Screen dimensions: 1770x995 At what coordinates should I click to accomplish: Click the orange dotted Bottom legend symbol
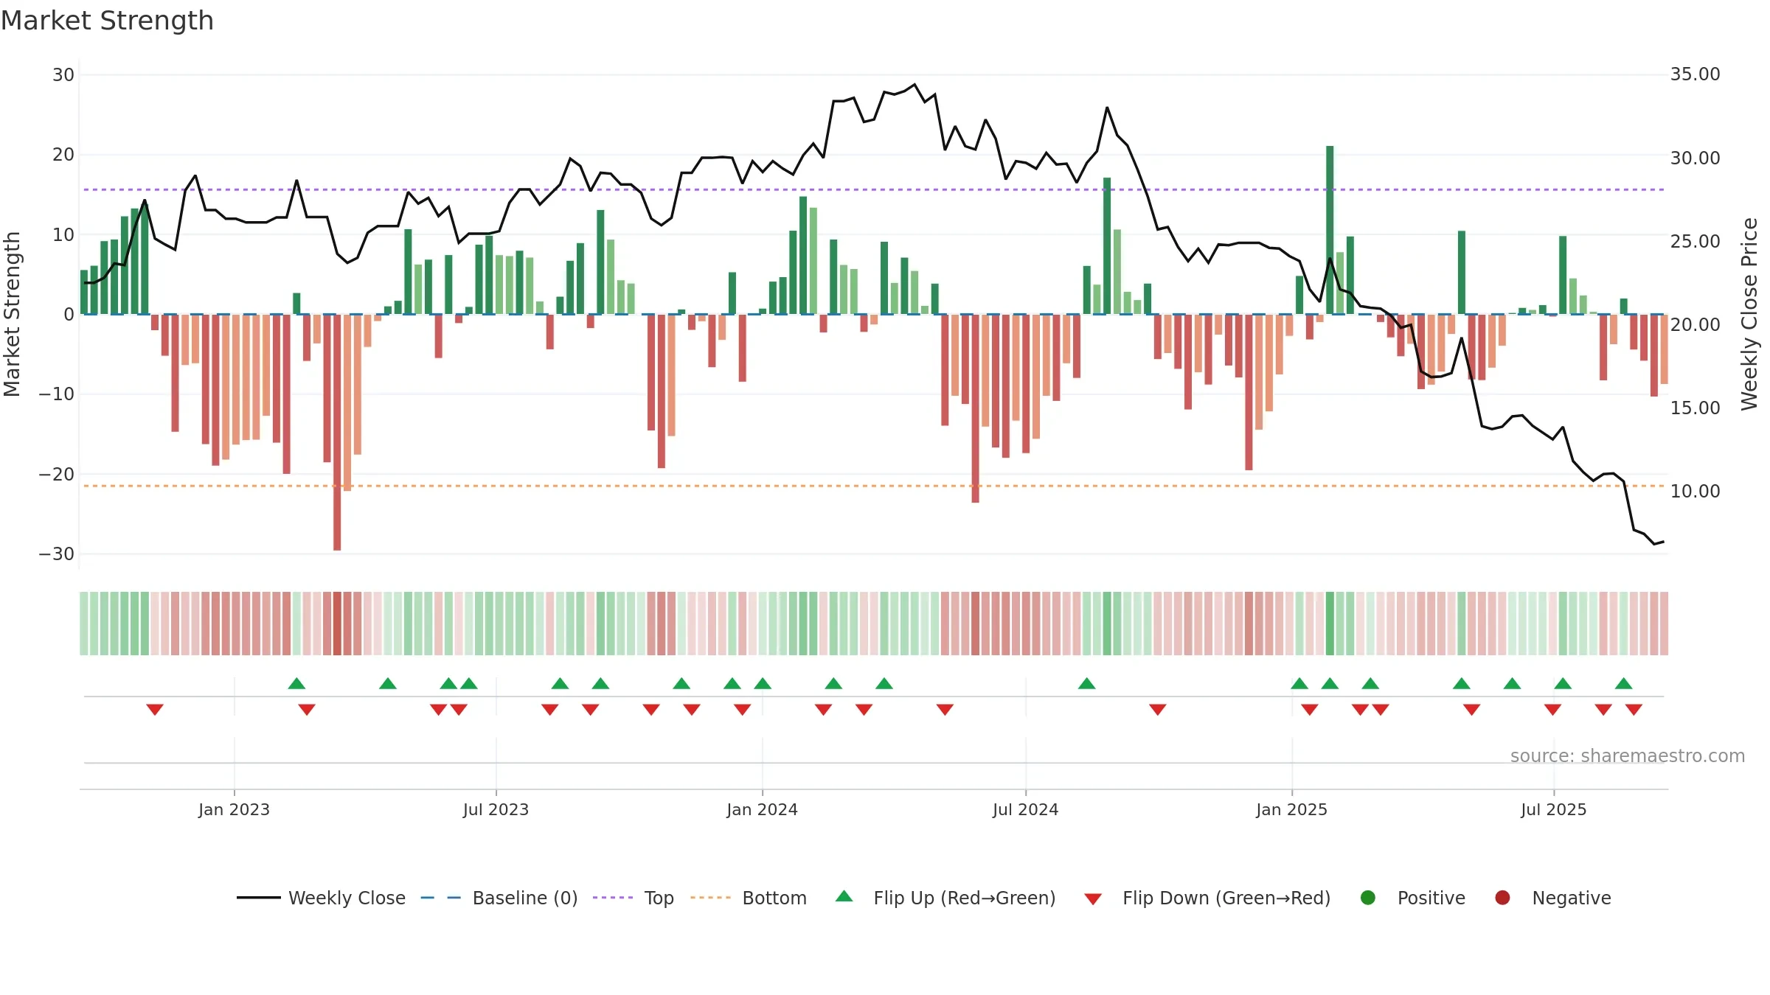coord(710,898)
